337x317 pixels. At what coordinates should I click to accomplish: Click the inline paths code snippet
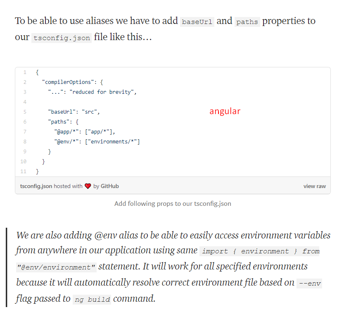tap(247, 22)
